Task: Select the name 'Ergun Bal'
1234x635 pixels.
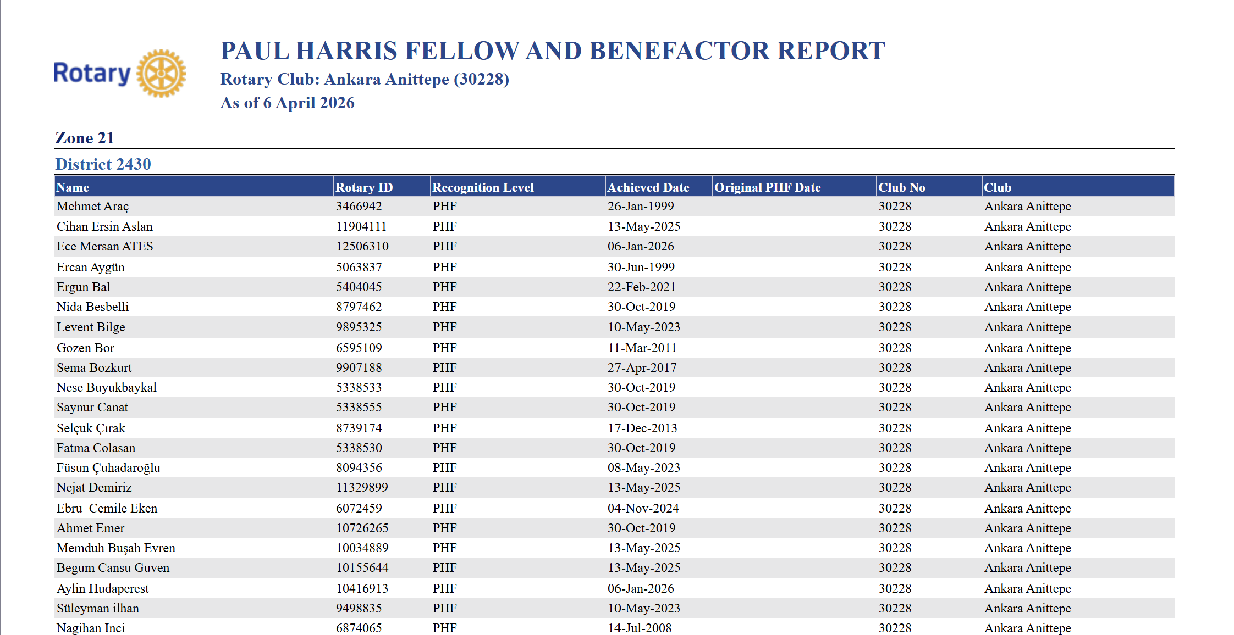Action: coord(84,287)
